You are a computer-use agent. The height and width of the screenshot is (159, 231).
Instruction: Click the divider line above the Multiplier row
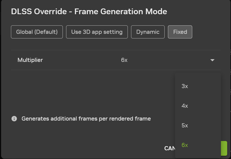116,50
